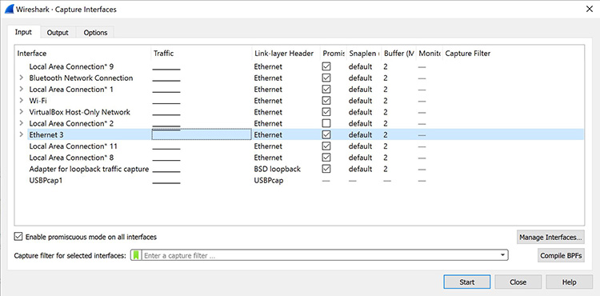Select the Wi-Fi interface
Screen dimensions: 600x296
38,101
